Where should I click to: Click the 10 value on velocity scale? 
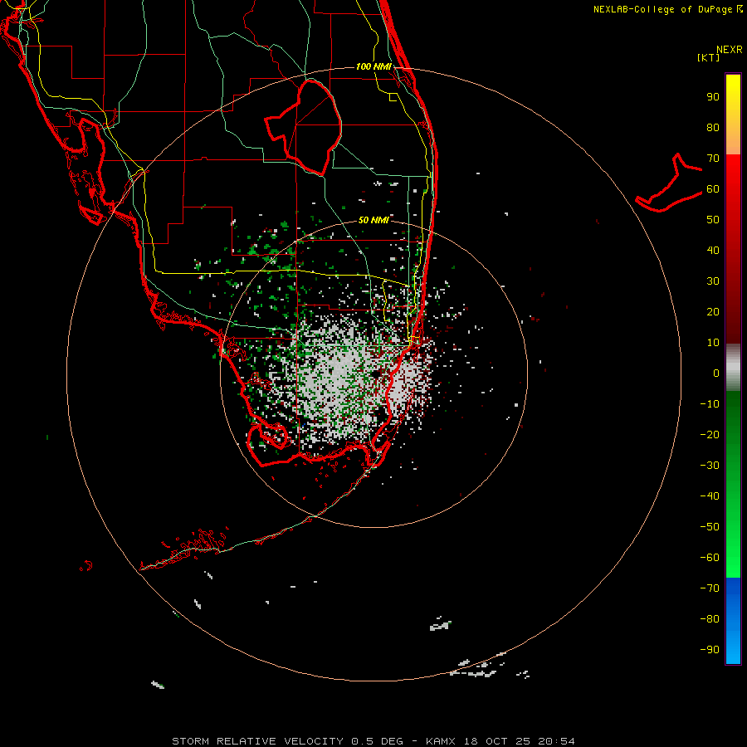(713, 343)
